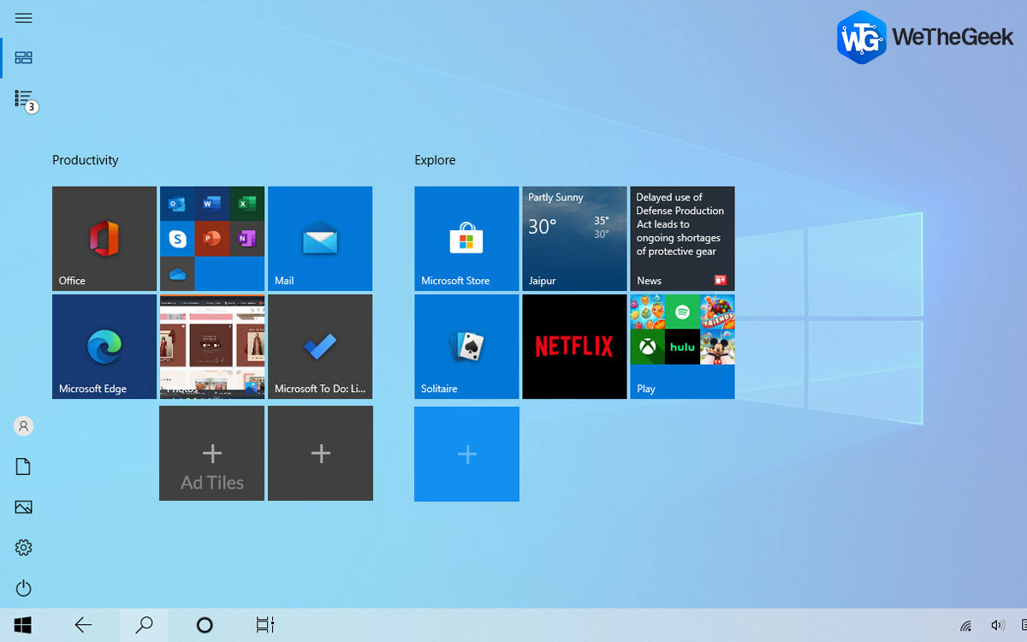The width and height of the screenshot is (1027, 642).
Task: Click the taskbar Back arrow
Action: [83, 625]
